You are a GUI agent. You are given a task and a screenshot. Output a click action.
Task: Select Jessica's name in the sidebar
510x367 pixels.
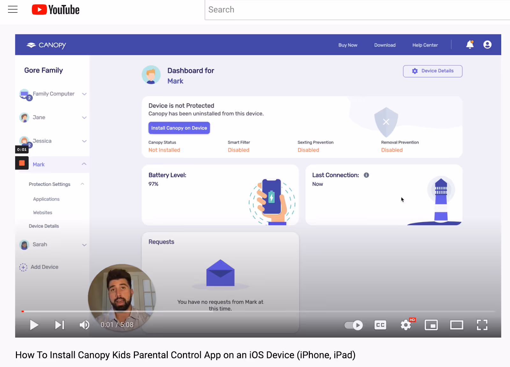tap(42, 141)
